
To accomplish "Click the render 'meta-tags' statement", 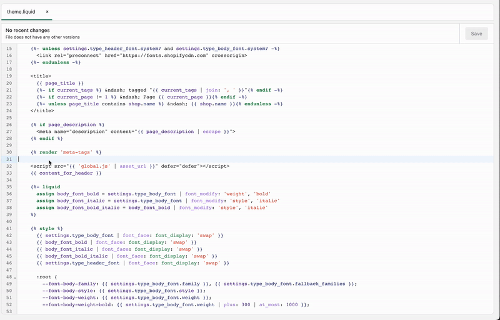I will click(66, 152).
